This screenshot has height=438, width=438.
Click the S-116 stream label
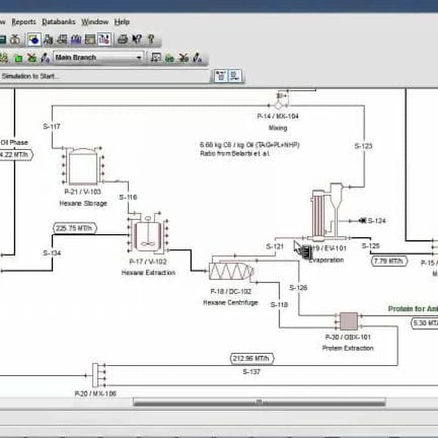(128, 197)
